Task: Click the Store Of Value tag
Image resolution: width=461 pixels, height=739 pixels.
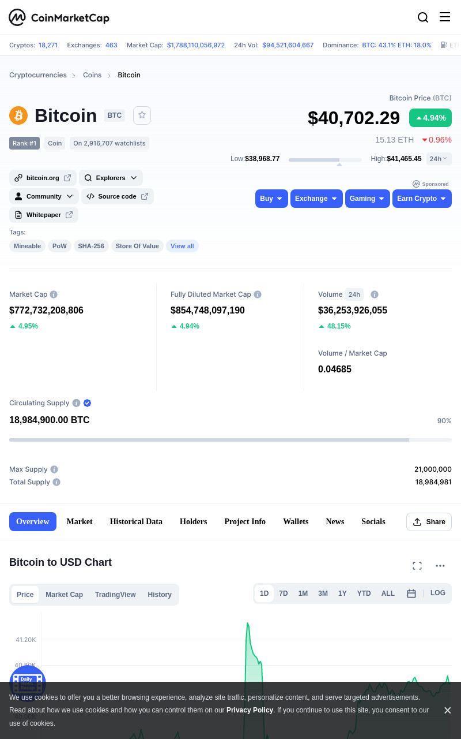Action: (x=137, y=246)
